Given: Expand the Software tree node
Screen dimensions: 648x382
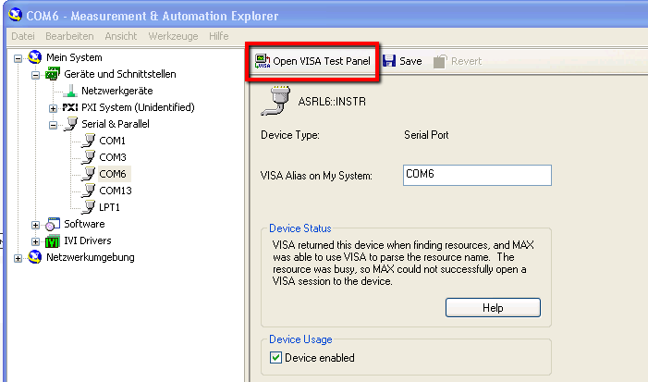Looking at the screenshot, I should (36, 224).
